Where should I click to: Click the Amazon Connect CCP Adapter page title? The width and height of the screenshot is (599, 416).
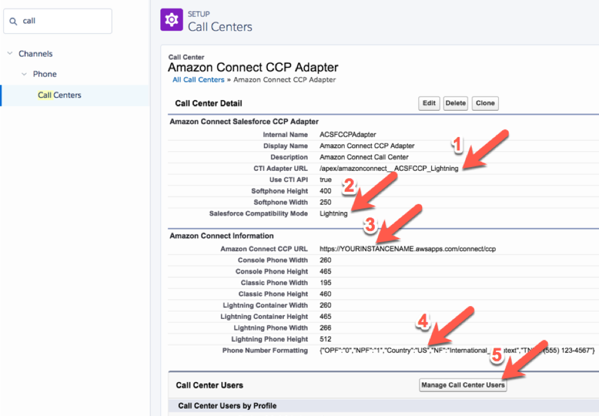click(x=253, y=67)
